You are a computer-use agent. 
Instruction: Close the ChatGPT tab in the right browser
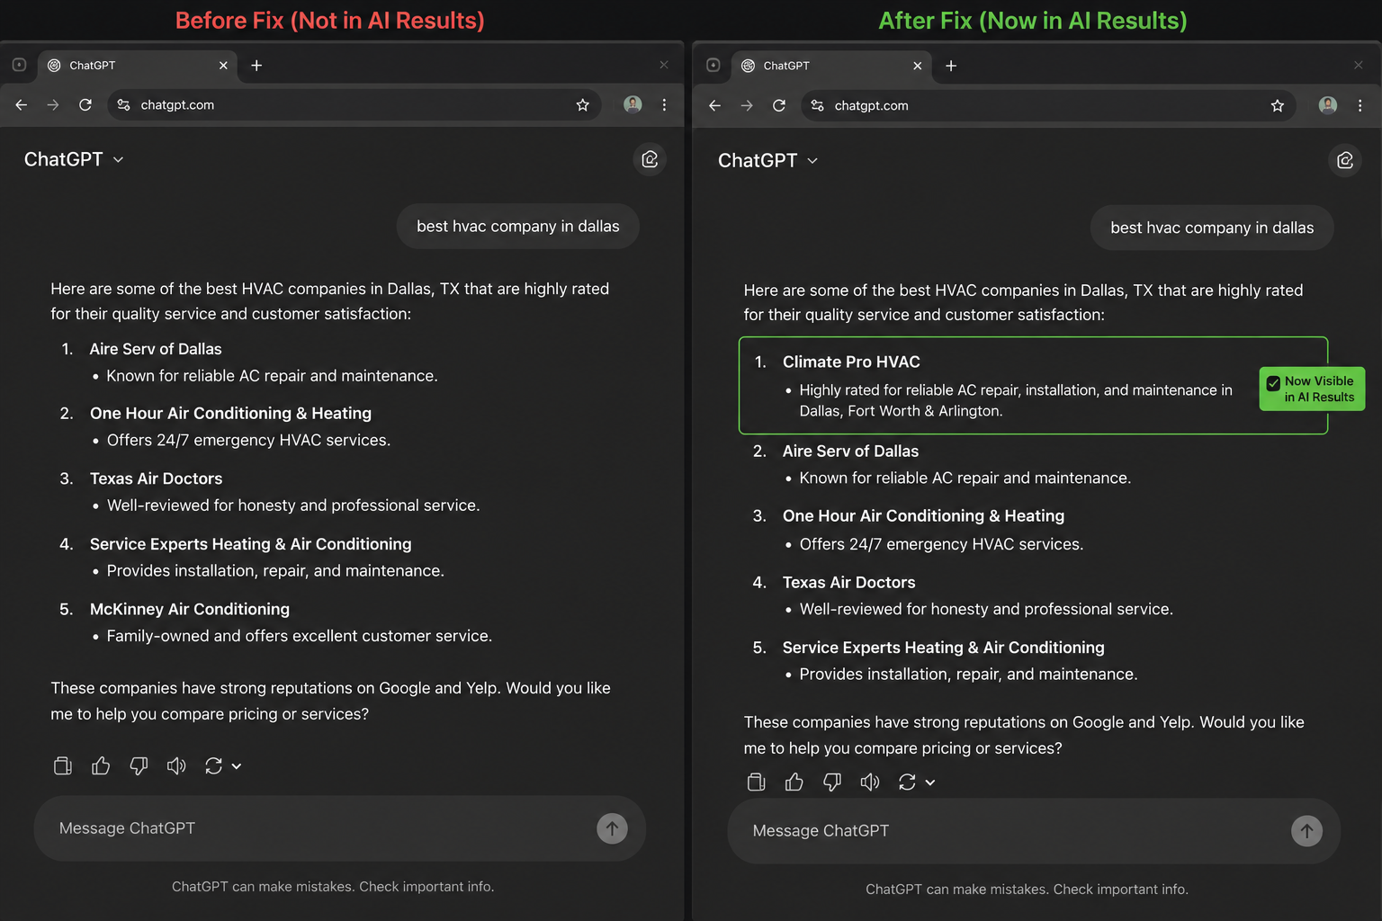tap(918, 66)
